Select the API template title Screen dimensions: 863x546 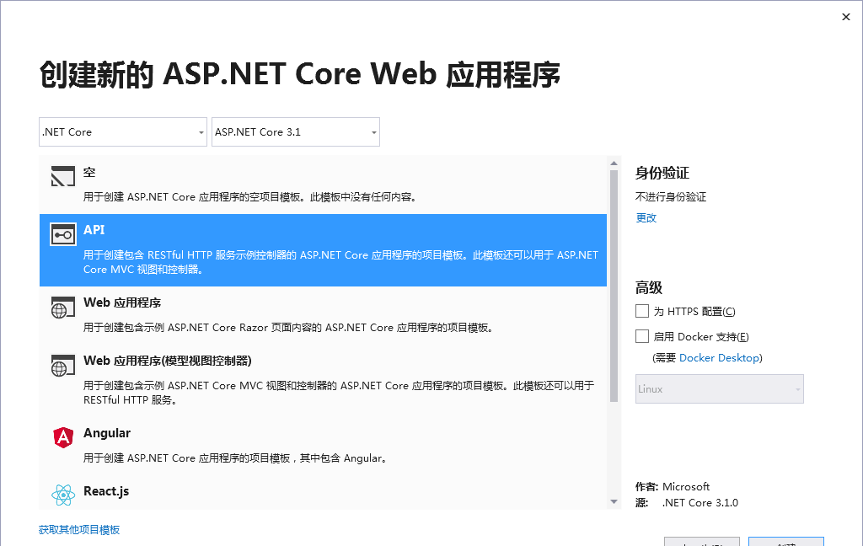pos(94,229)
